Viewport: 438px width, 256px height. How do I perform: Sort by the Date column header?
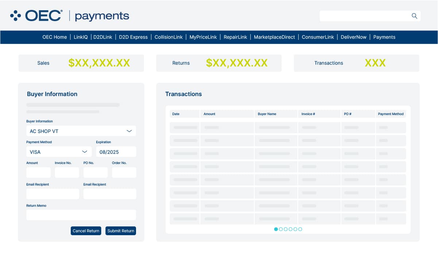click(185, 114)
